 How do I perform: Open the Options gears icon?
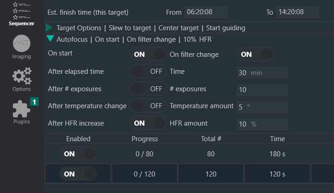pyautogui.click(x=22, y=77)
